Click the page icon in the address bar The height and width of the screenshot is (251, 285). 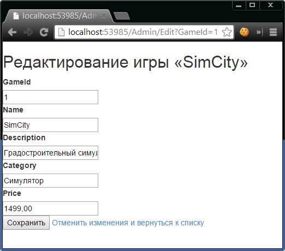(x=61, y=32)
